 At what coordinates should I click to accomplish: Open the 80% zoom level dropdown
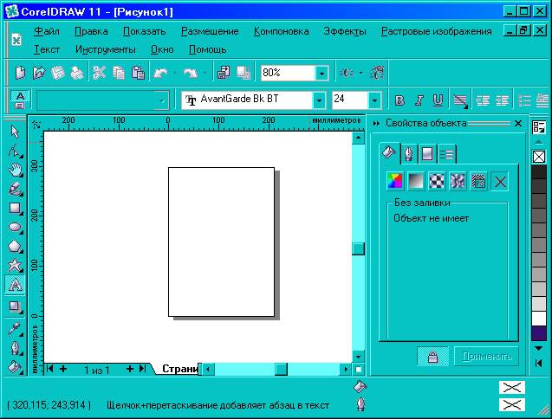pos(321,74)
